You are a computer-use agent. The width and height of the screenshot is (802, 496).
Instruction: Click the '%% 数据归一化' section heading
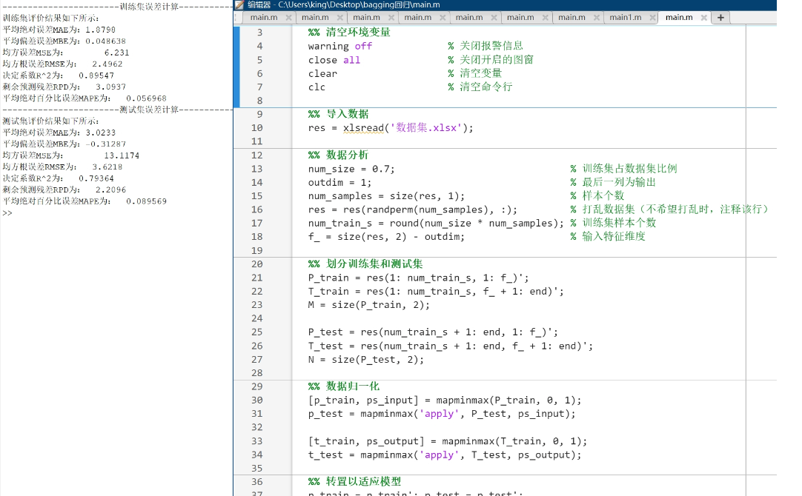tap(344, 386)
